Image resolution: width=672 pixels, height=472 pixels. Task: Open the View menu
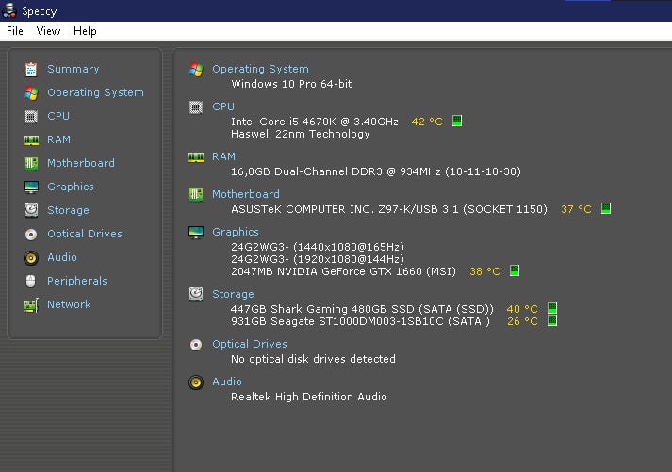[x=48, y=31]
